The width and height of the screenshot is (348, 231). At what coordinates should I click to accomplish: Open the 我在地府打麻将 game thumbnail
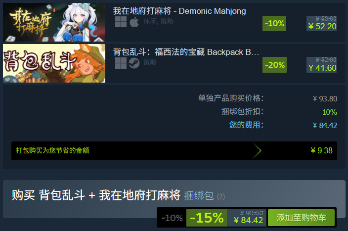pos(54,22)
